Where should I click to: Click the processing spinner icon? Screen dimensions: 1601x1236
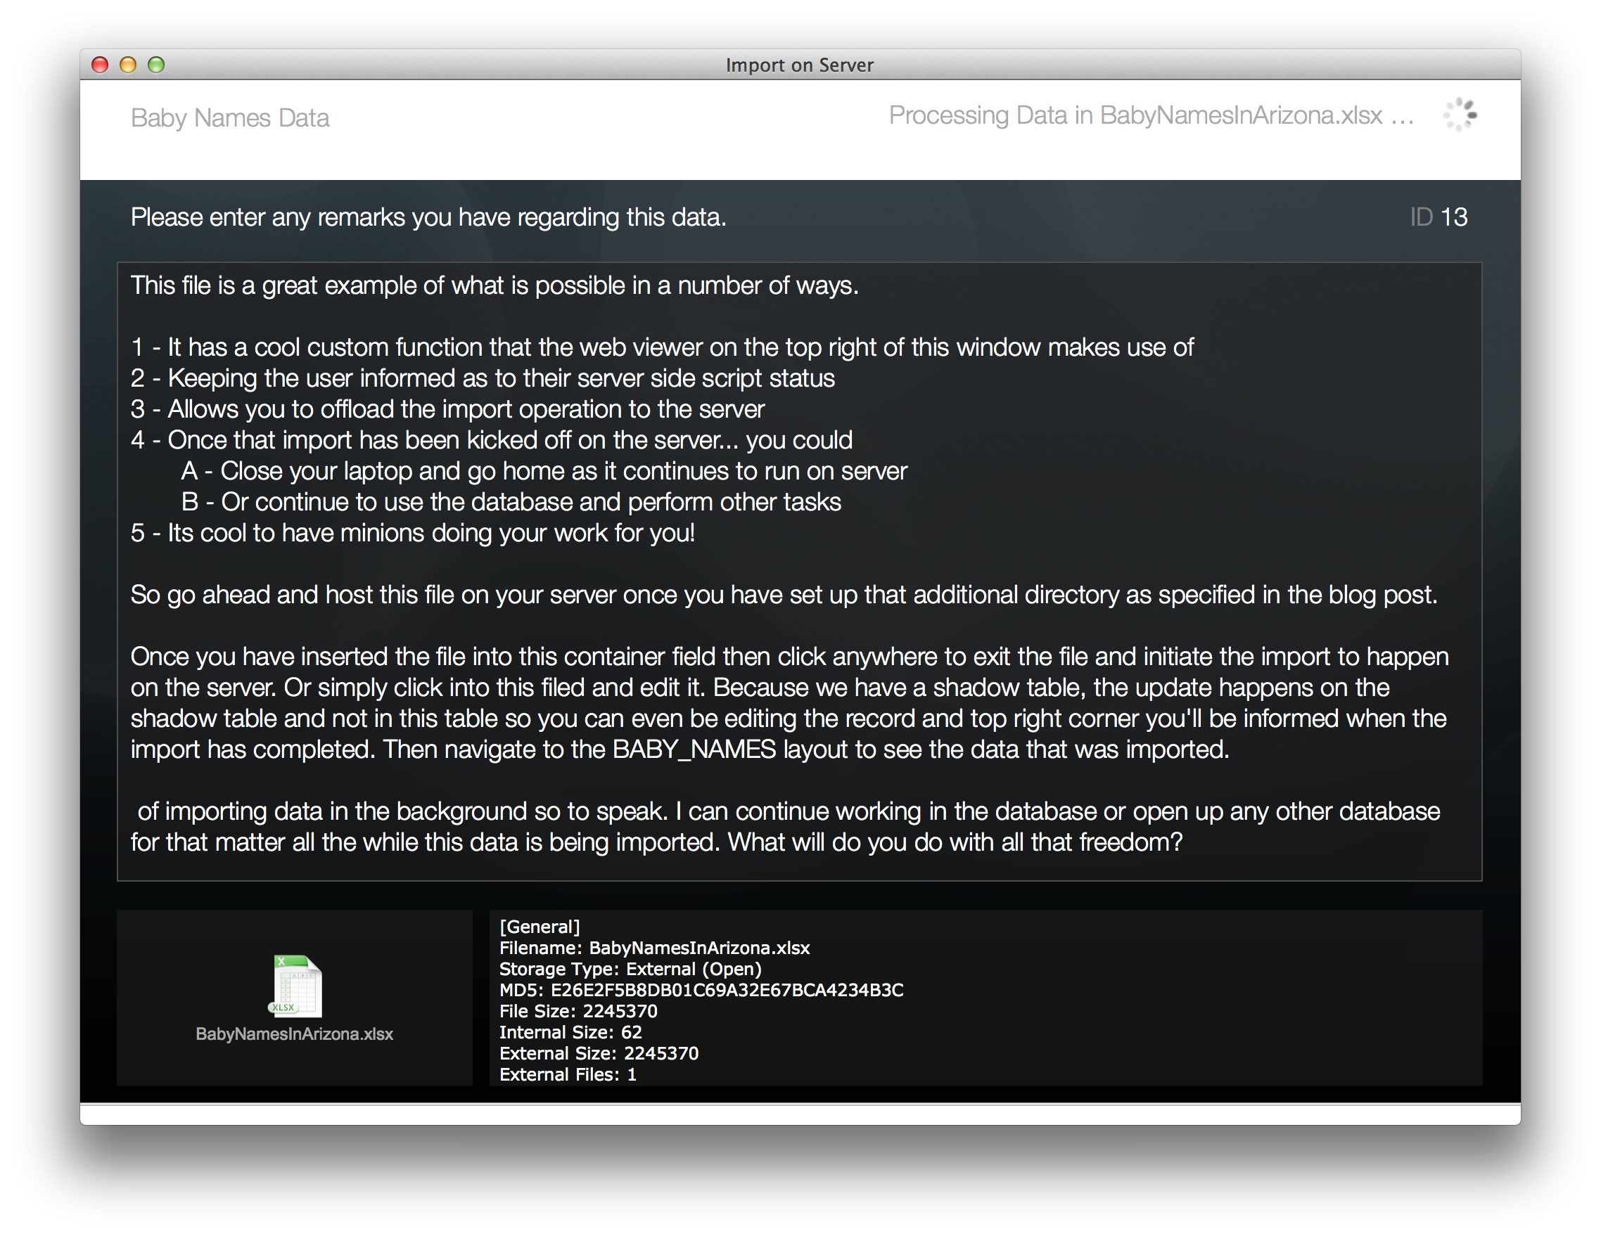1459,115
